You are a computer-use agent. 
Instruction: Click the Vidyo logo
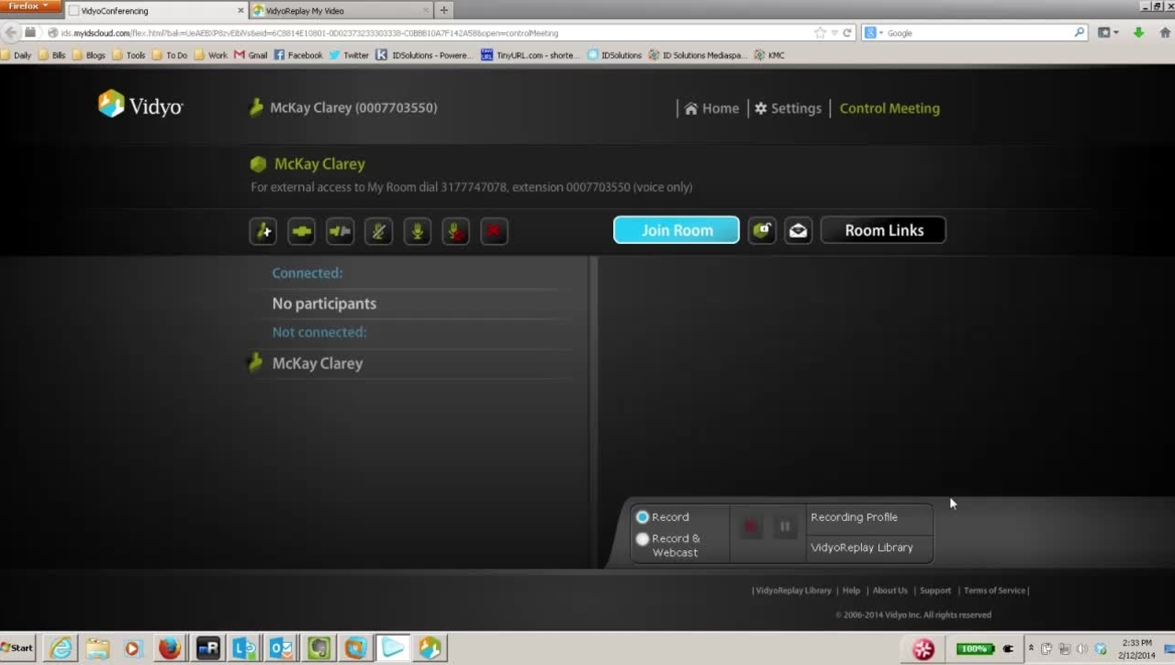click(x=140, y=105)
